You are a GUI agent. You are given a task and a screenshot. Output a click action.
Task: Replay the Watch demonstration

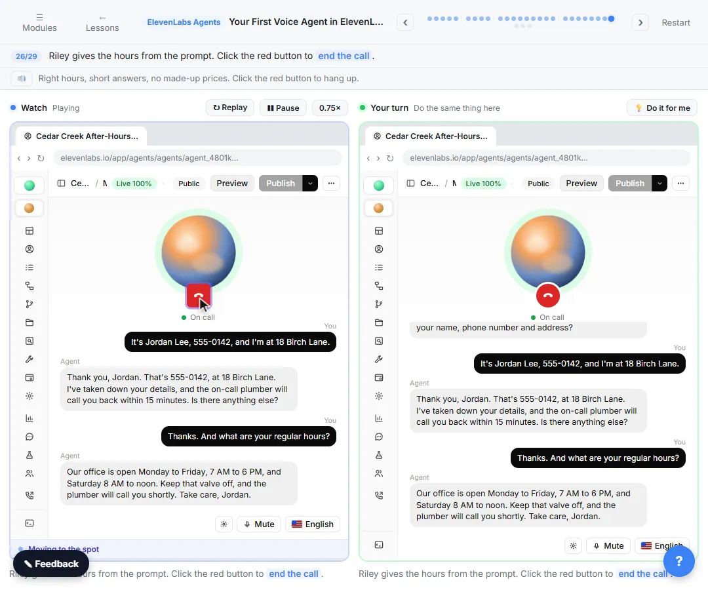(x=230, y=108)
